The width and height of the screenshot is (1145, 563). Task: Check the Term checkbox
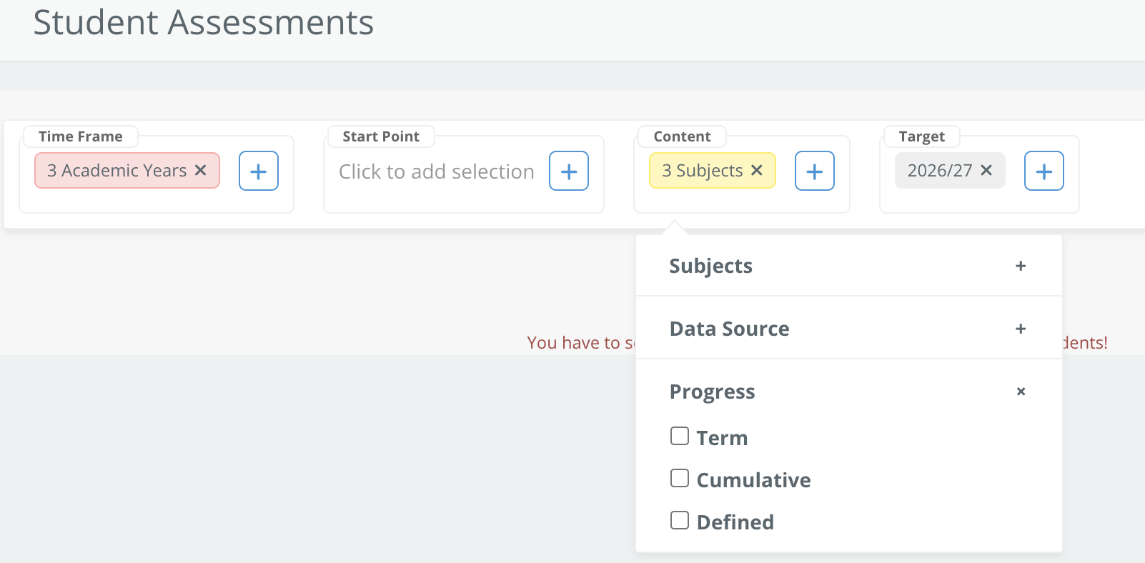[x=680, y=436]
